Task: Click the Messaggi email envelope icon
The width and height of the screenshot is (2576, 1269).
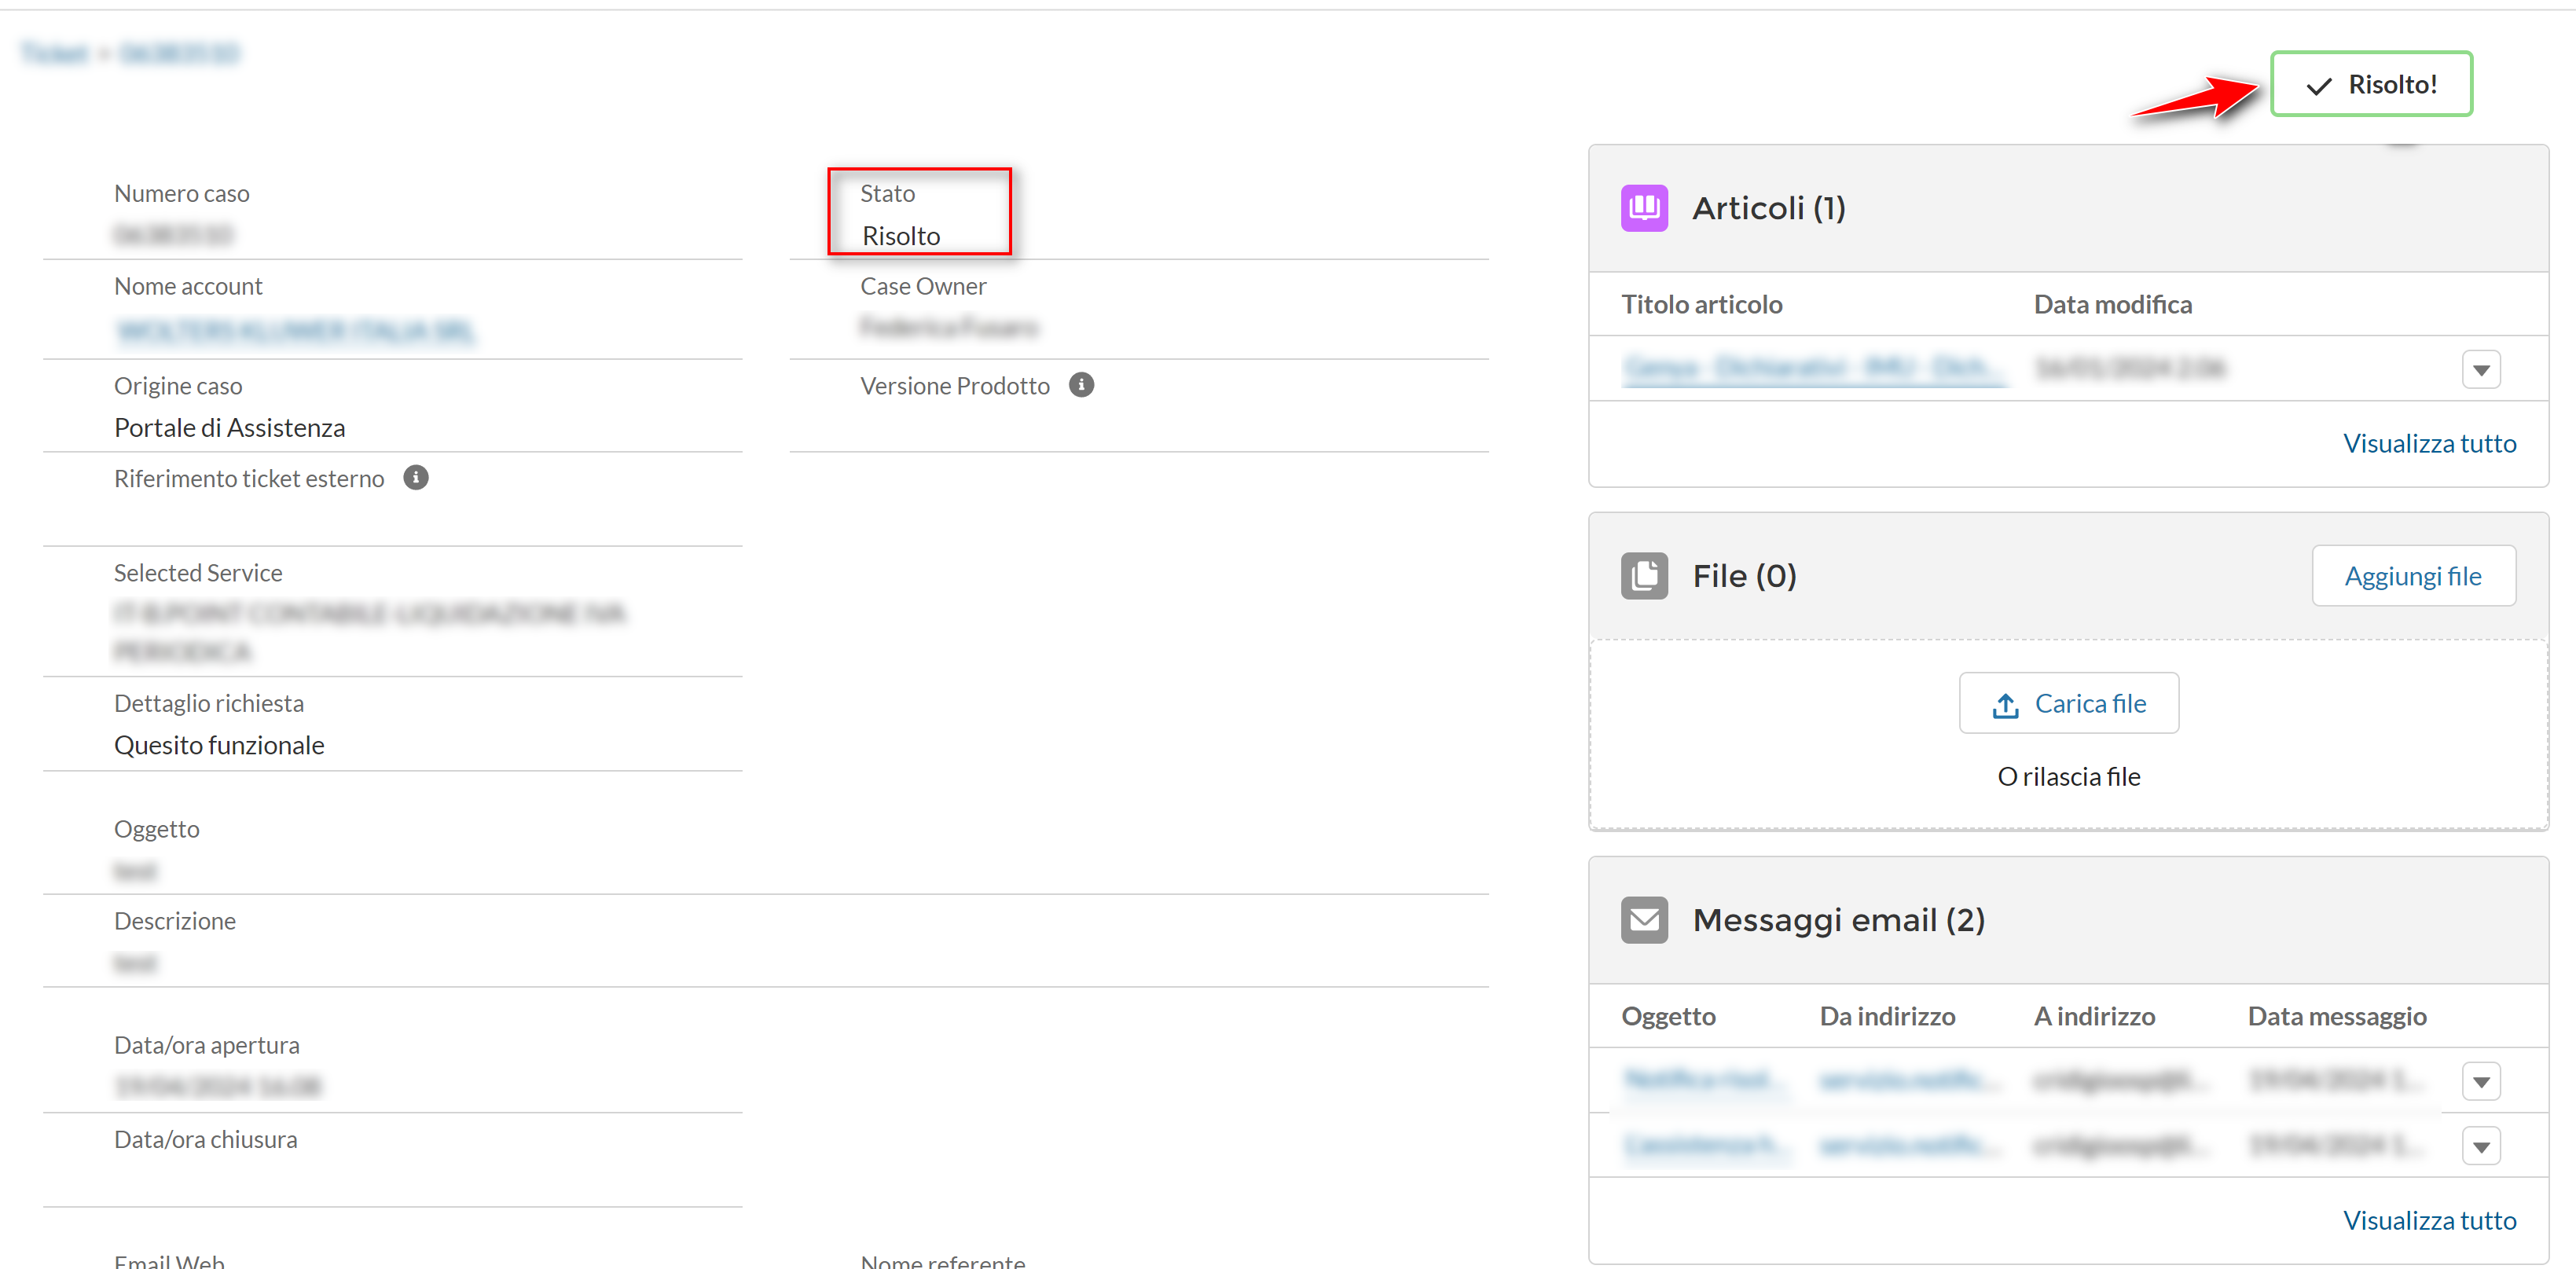Action: click(1644, 920)
